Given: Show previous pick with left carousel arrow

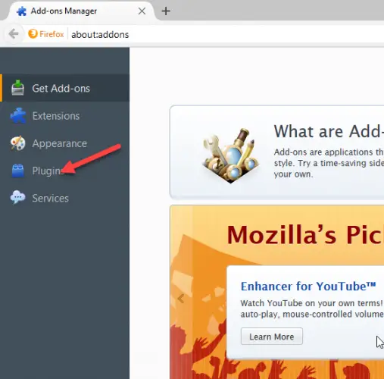Looking at the screenshot, I should click(x=181, y=299).
